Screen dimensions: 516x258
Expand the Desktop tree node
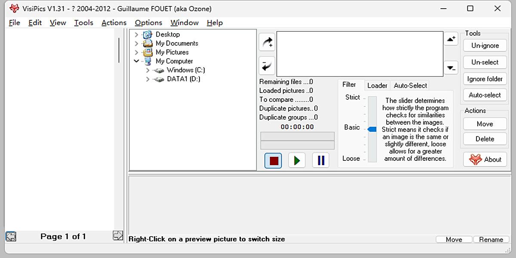pos(137,34)
